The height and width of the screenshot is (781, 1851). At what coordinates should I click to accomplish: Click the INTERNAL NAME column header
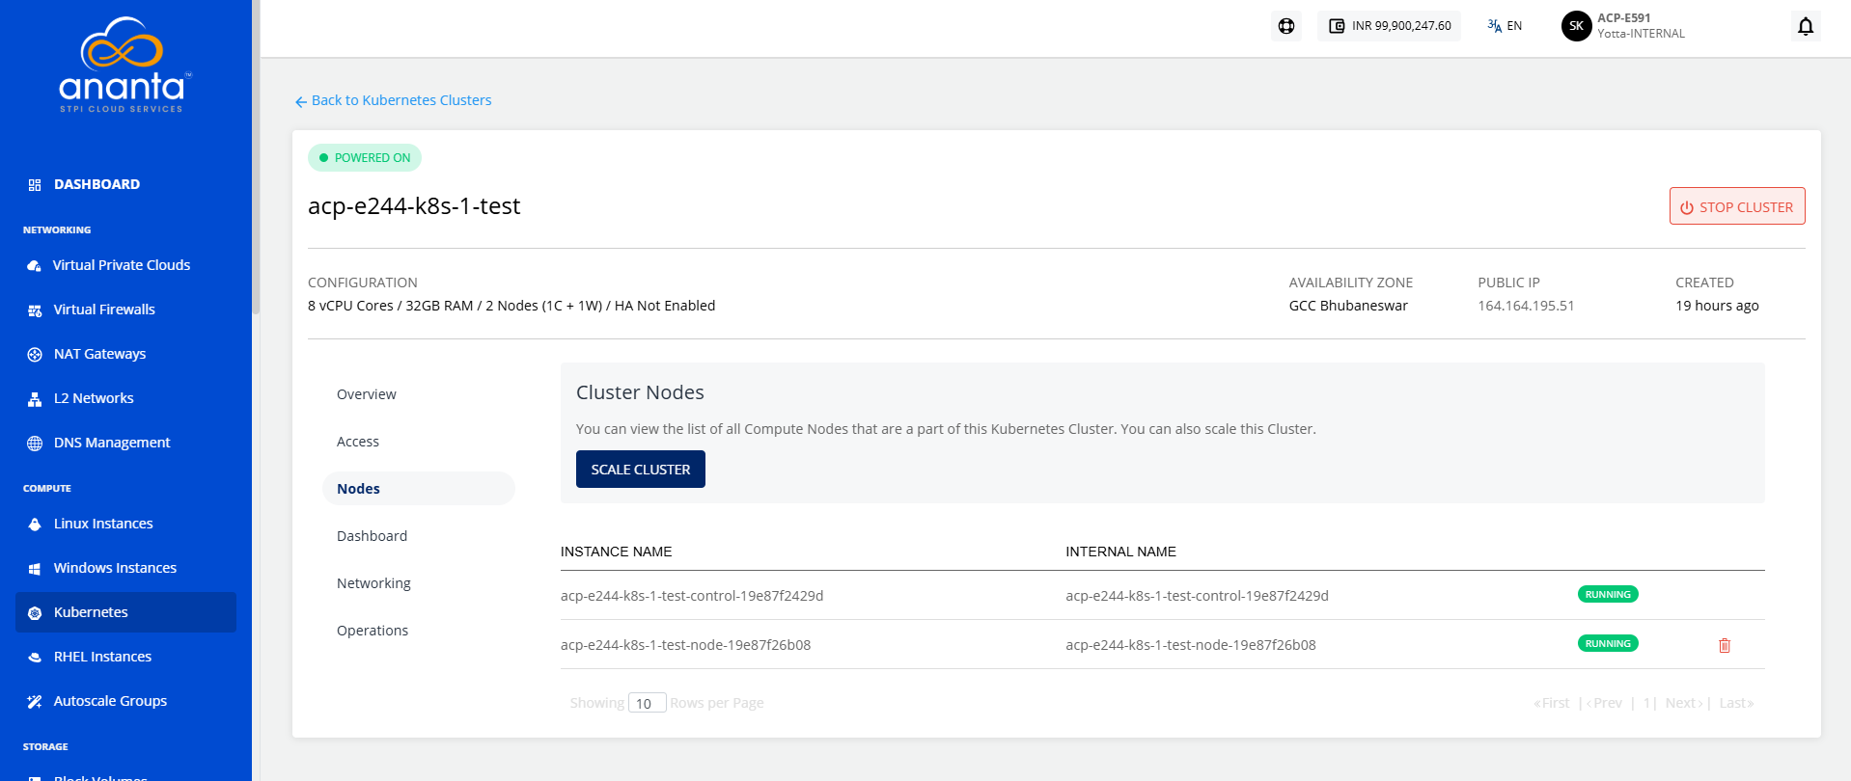click(1120, 552)
